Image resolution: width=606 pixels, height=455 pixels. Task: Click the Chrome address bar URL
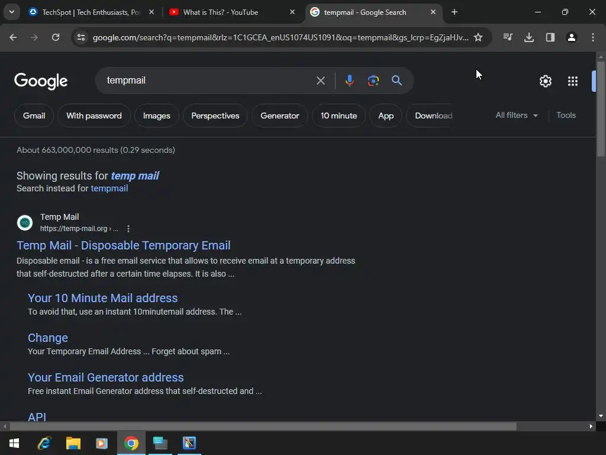pos(281,37)
